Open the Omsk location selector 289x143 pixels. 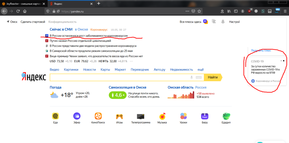[x=12, y=22]
